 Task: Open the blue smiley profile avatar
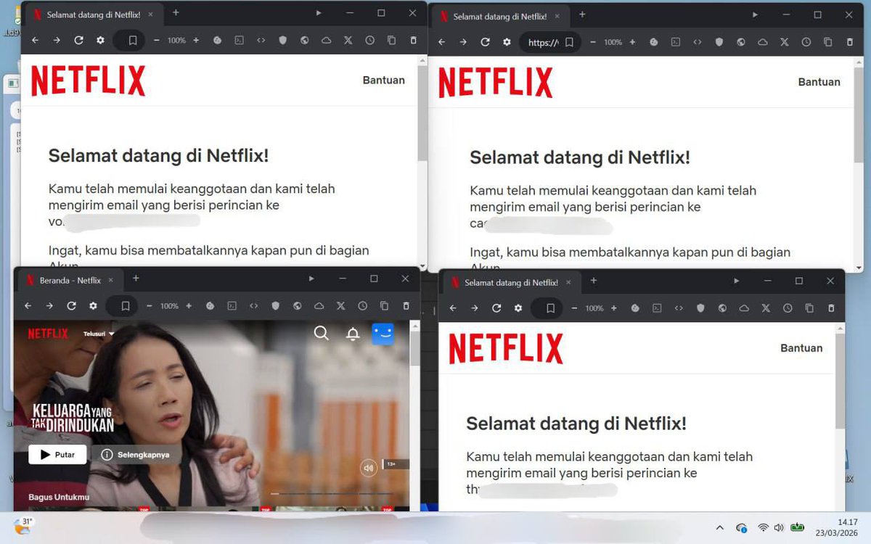pyautogui.click(x=383, y=334)
